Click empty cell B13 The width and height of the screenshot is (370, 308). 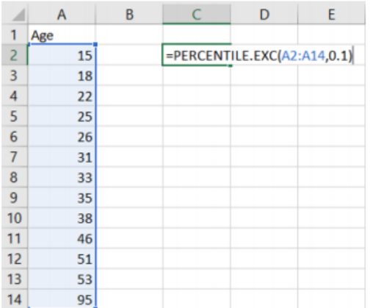coord(129,279)
